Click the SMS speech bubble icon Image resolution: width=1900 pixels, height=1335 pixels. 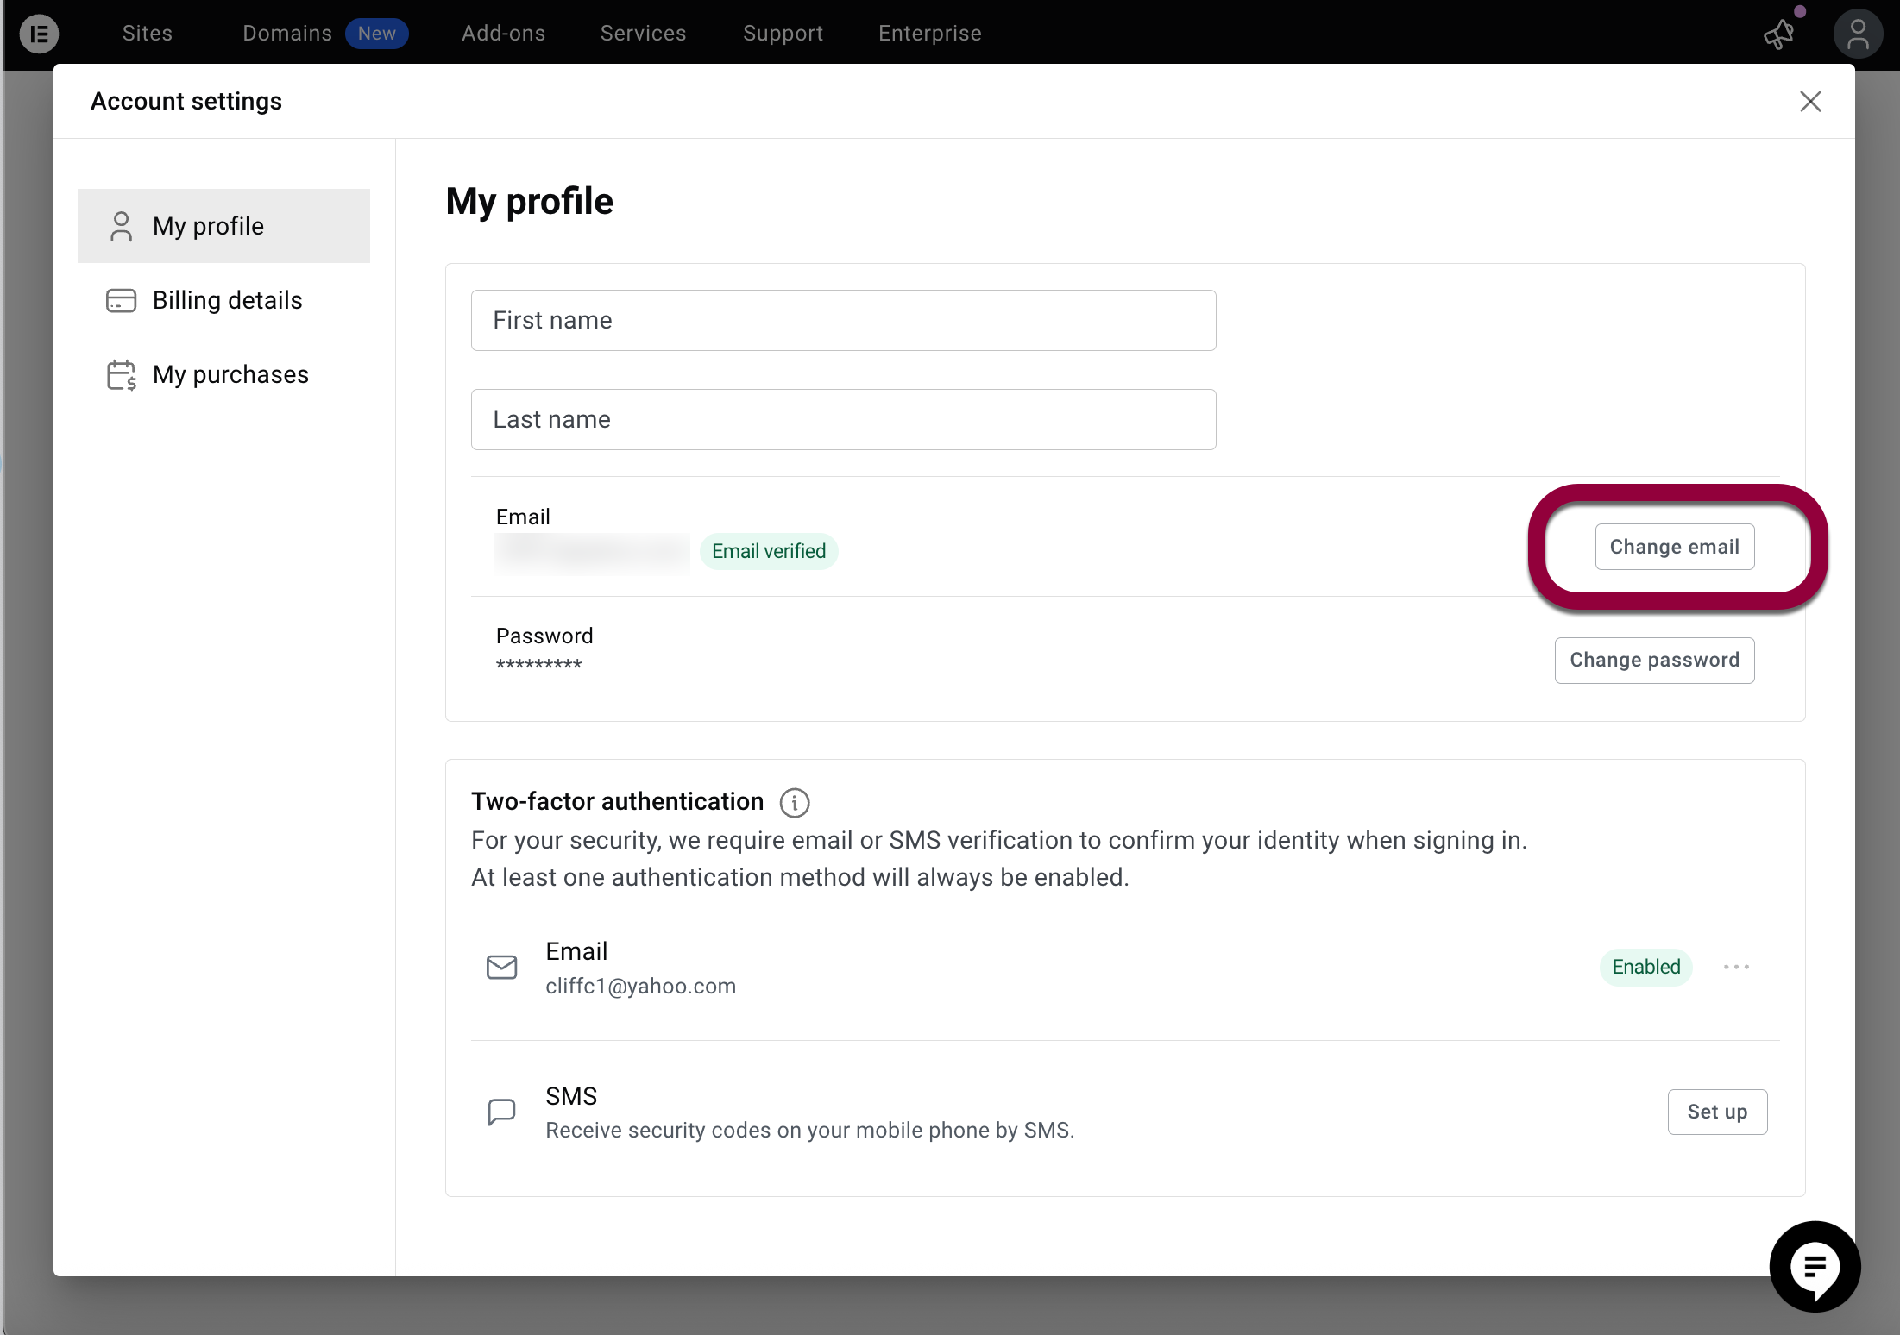tap(501, 1112)
